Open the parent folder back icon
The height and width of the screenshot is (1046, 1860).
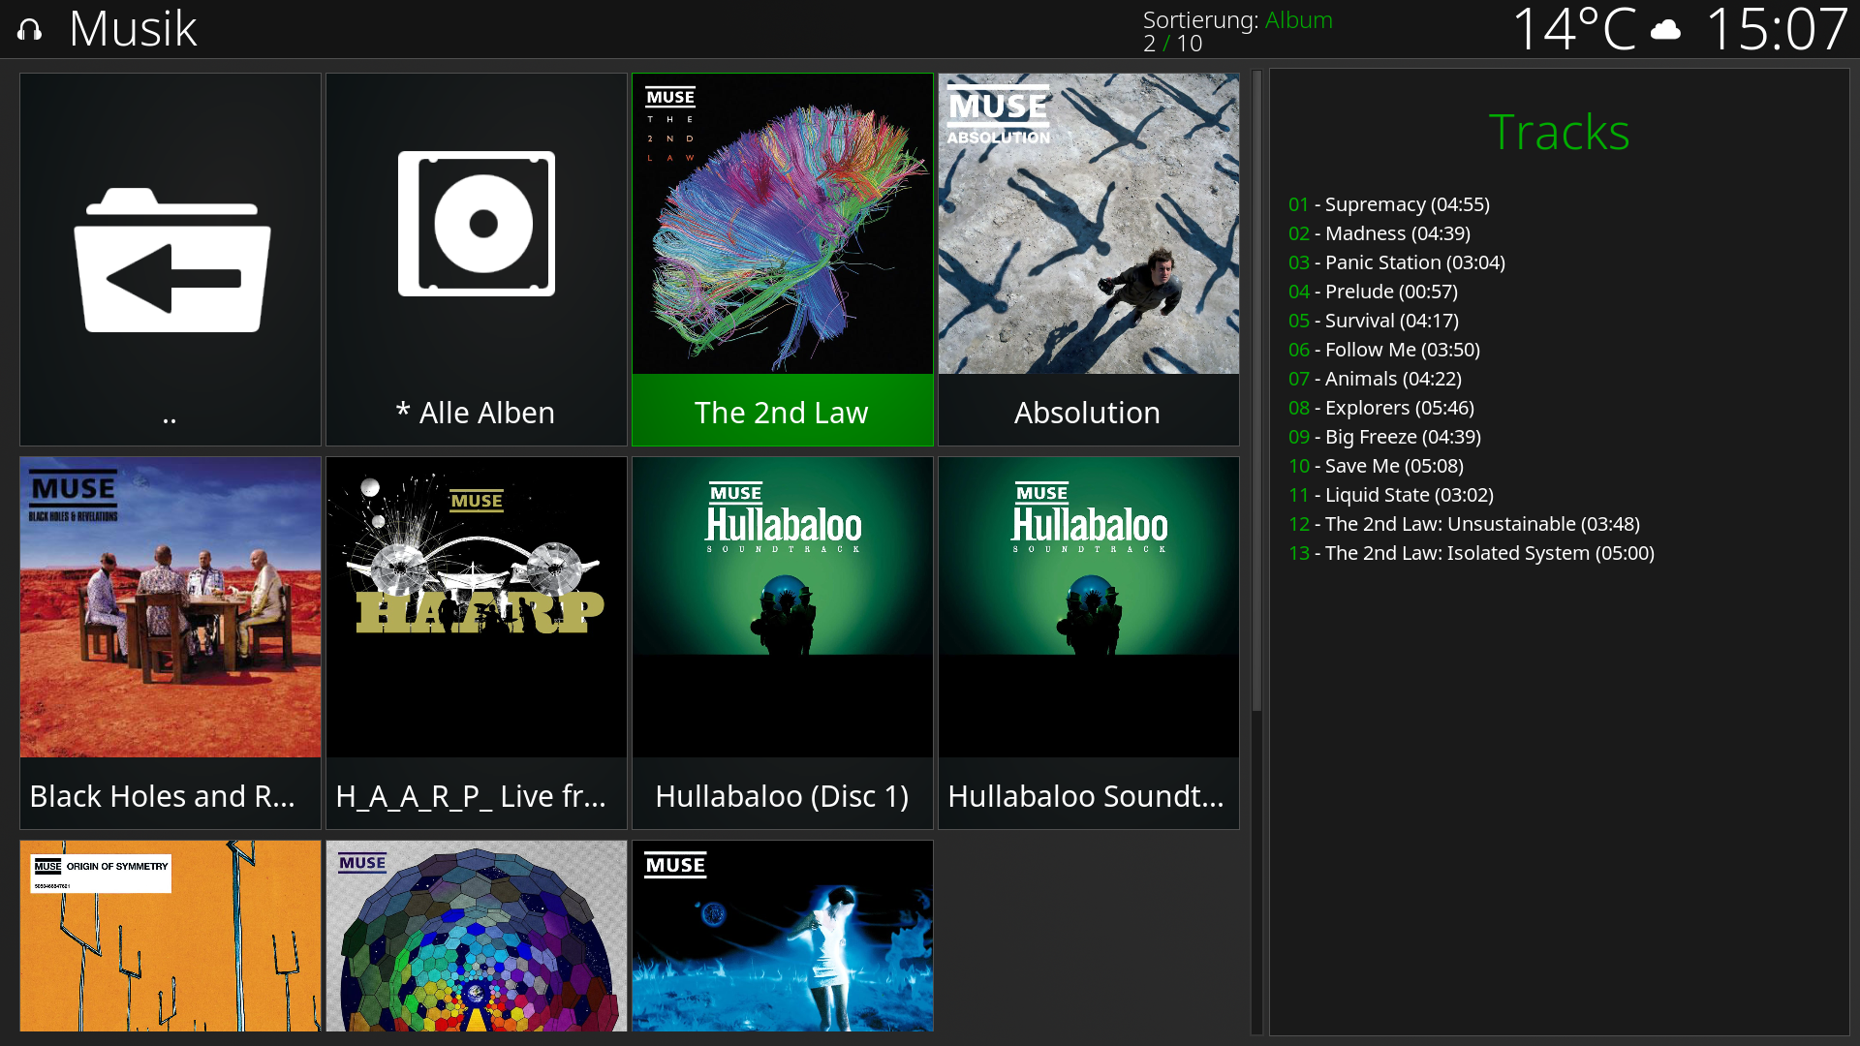(x=172, y=260)
